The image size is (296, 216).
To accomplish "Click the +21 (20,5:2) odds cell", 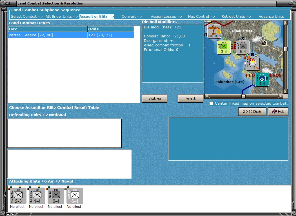I will [x=111, y=35].
